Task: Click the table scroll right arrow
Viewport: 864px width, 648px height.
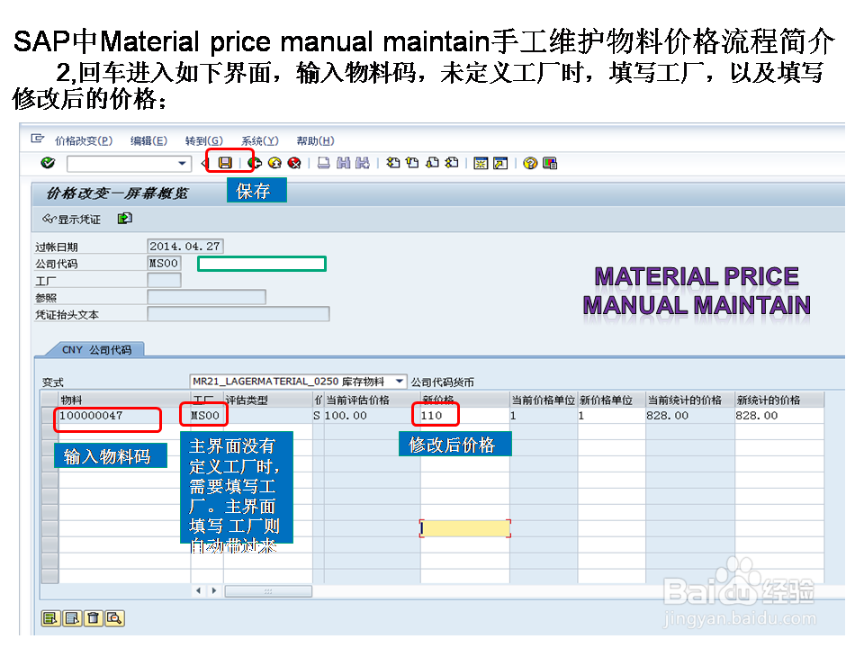Action: (214, 590)
